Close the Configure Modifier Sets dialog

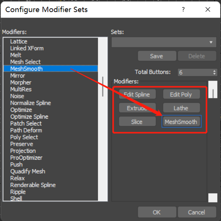(x=208, y=10)
